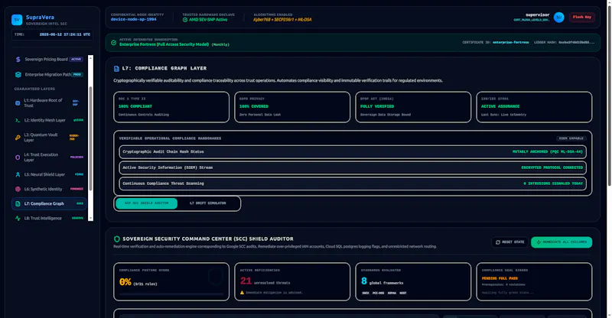Image resolution: width=612 pixels, height=318 pixels.
Task: Click the Flush Key button
Action: pyautogui.click(x=582, y=17)
